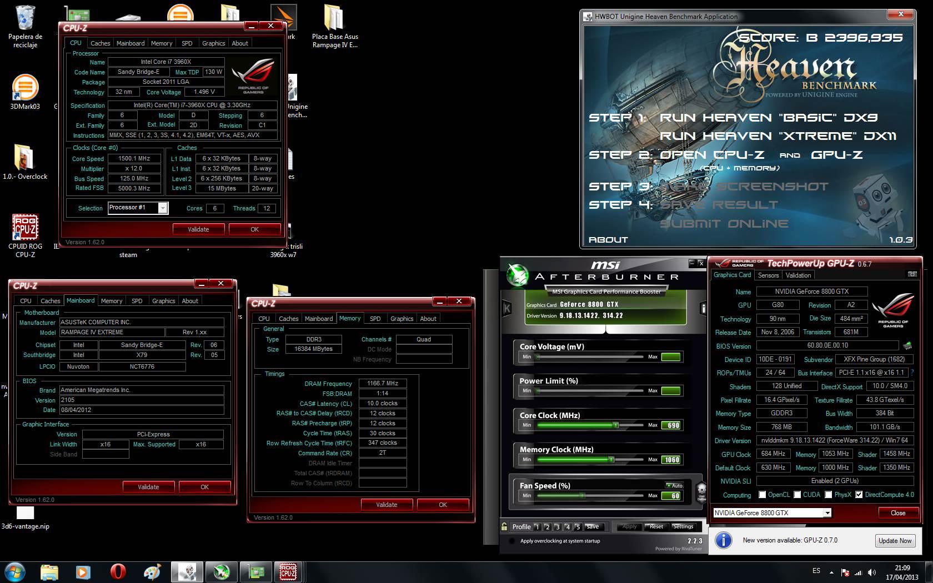
Task: Select the 3DMark03 desktop shortcut
Action: point(25,92)
